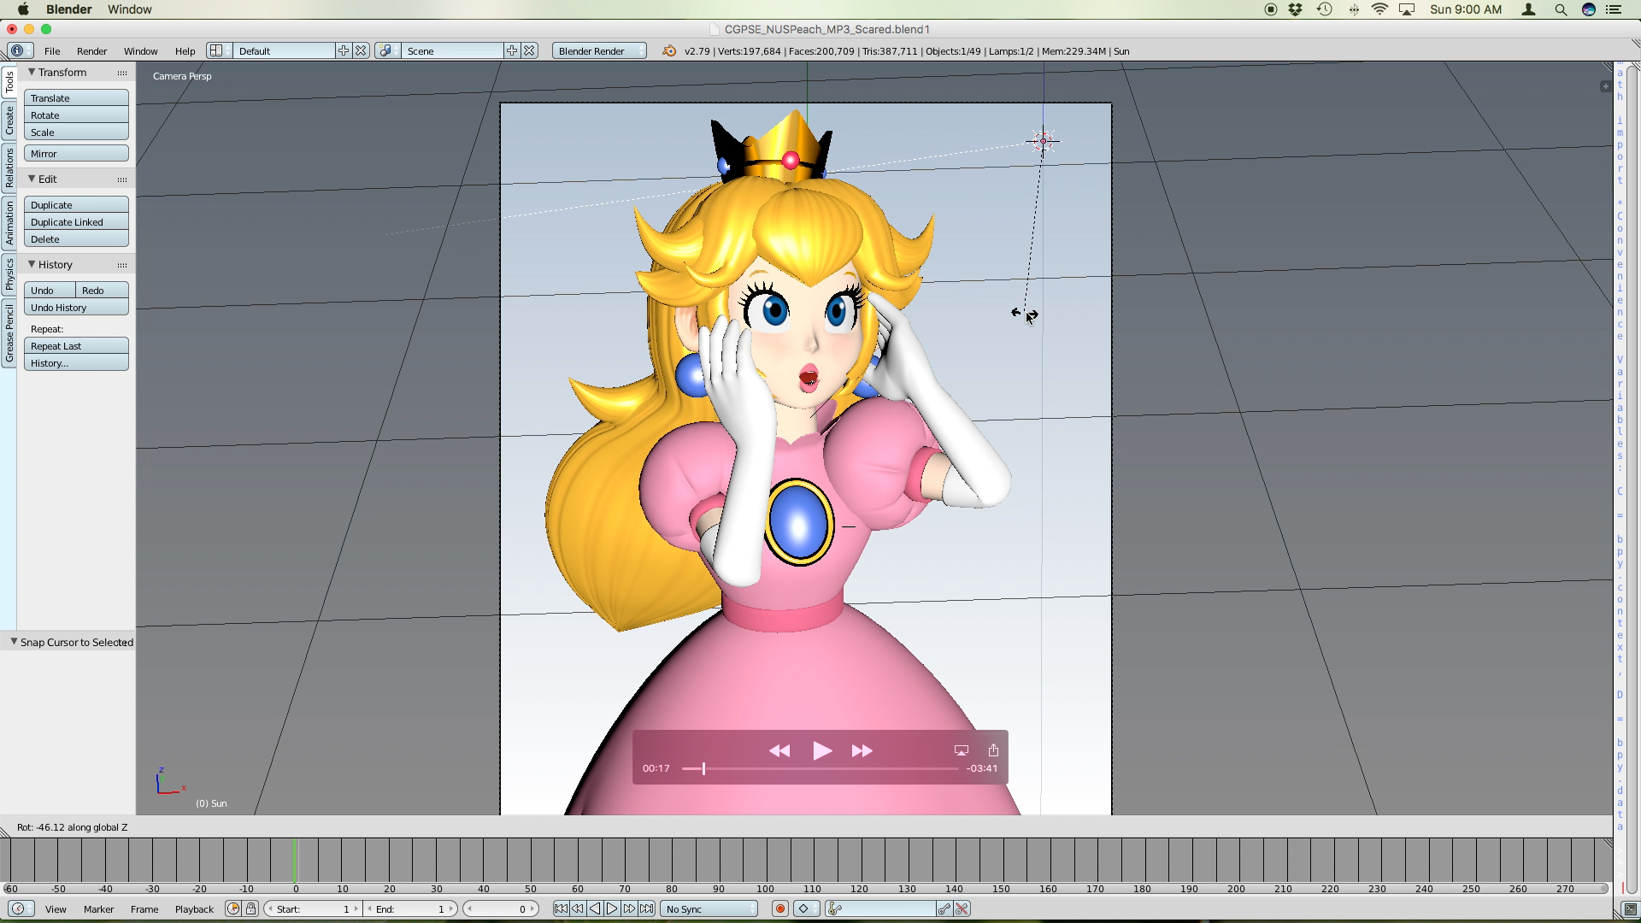
Task: Open the History... repeat list
Action: pyautogui.click(x=76, y=362)
